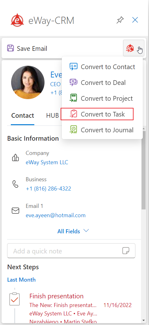This screenshot has width=149, height=325.
Task: Click the Last Month group label
Action: (21, 279)
